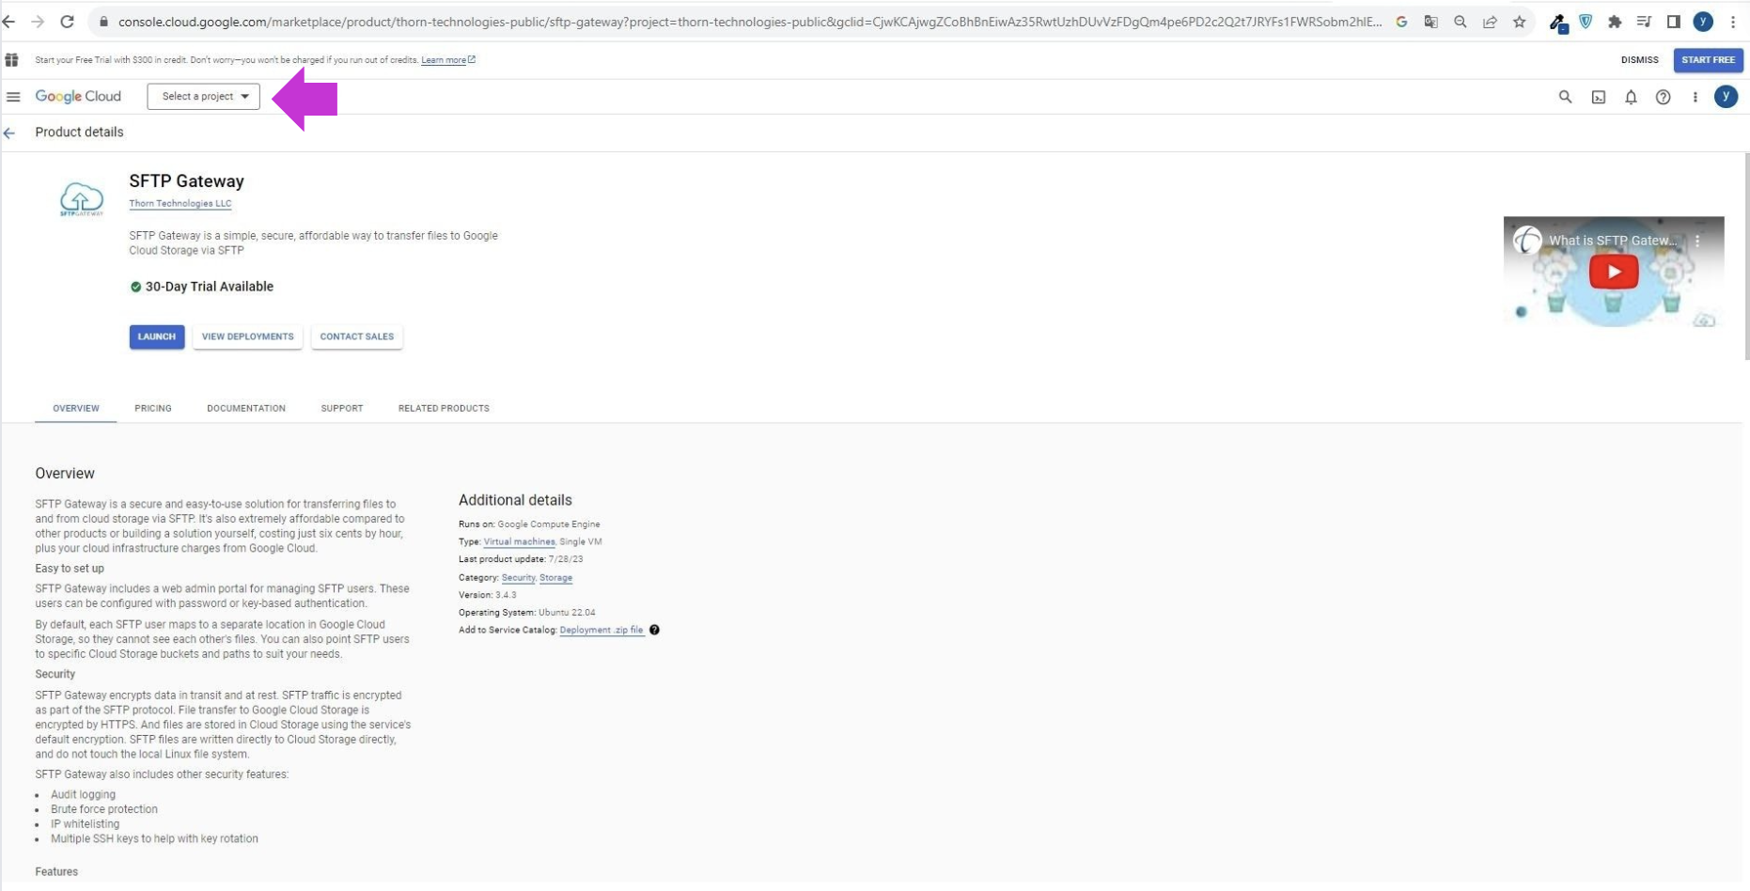Click the SFTP Gateway product logo
This screenshot has height=891, width=1750.
pyautogui.click(x=82, y=199)
